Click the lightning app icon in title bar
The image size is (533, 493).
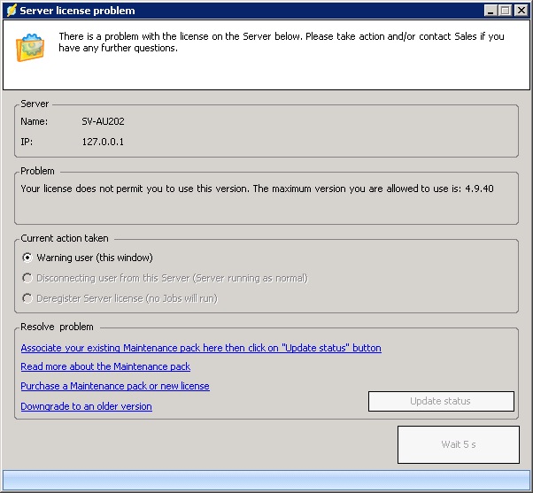11,10
